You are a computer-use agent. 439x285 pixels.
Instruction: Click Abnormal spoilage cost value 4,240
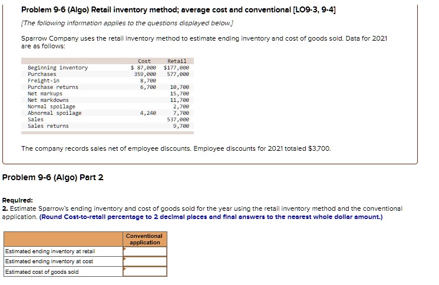click(148, 113)
